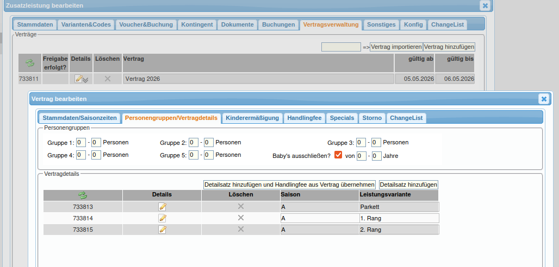Screen dimensions: 559x267
Task: Click Vertrag importieren button
Action: pyautogui.click(x=396, y=47)
